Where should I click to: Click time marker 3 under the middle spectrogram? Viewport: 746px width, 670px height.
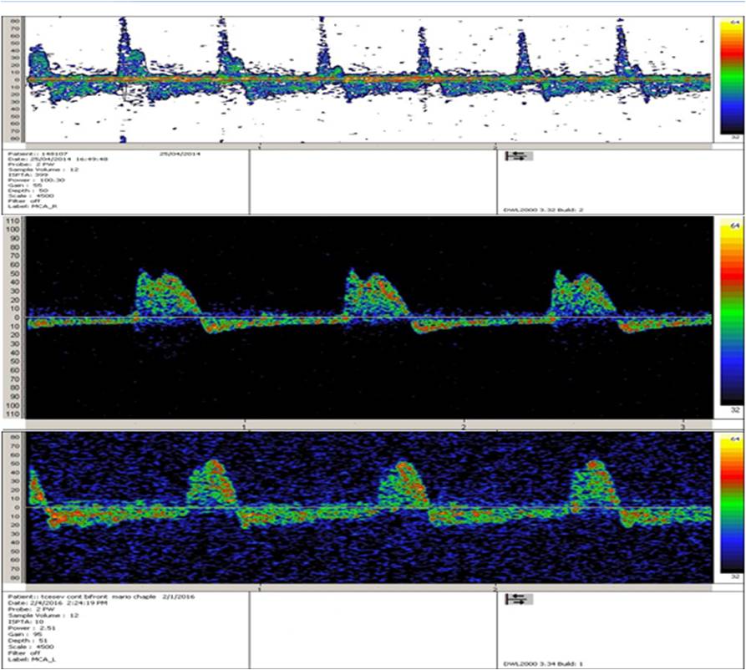[683, 426]
